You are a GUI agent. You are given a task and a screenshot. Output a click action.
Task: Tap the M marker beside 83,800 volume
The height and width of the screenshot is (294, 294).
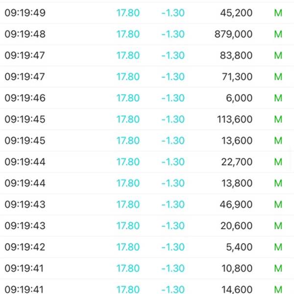click(278, 55)
